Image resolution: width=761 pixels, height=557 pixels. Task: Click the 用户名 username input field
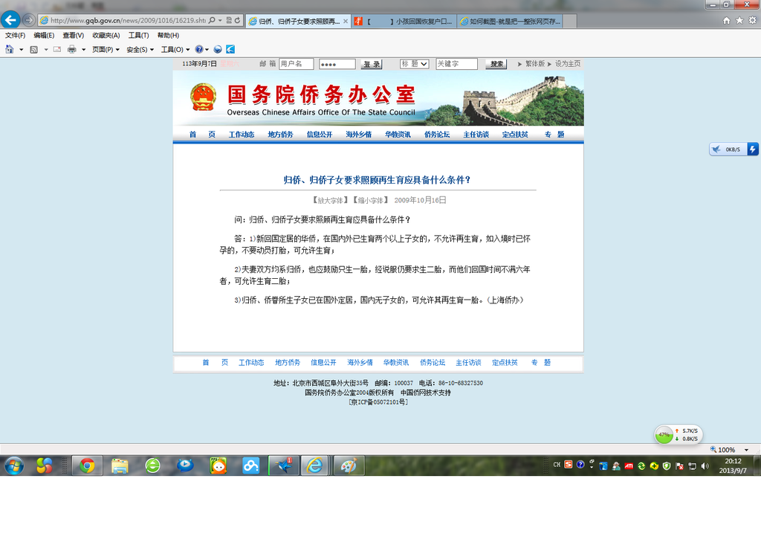[x=296, y=64]
